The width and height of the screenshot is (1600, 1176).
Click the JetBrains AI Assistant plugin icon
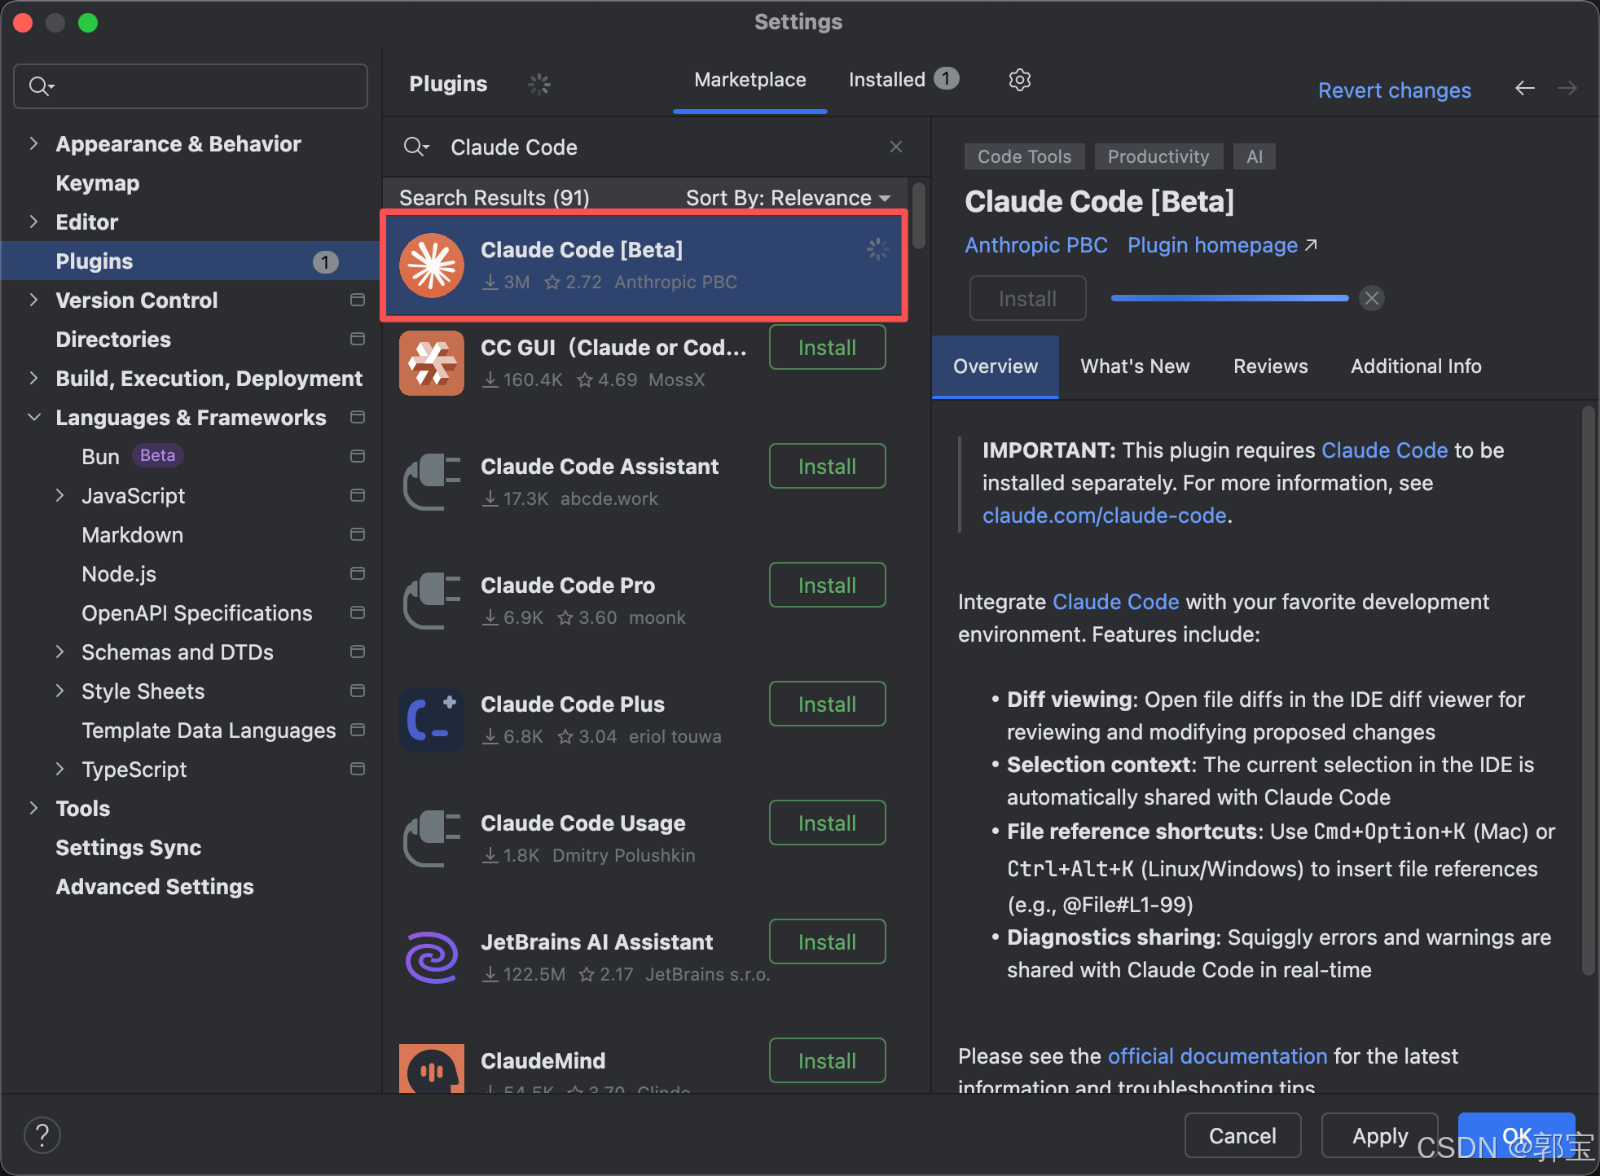[x=432, y=957]
